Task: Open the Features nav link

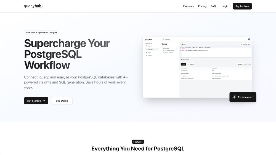Action: (x=188, y=6)
